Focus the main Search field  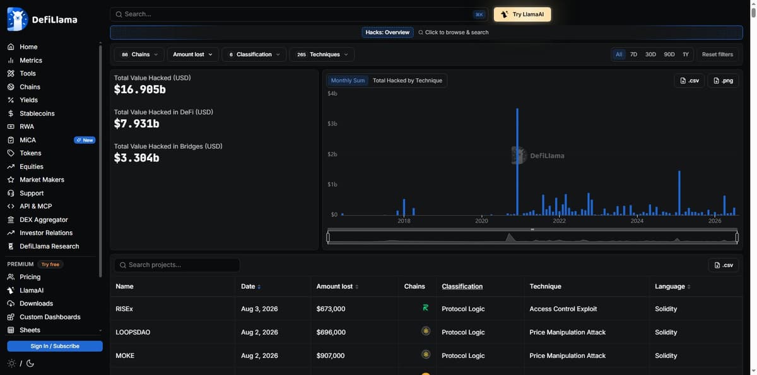300,14
